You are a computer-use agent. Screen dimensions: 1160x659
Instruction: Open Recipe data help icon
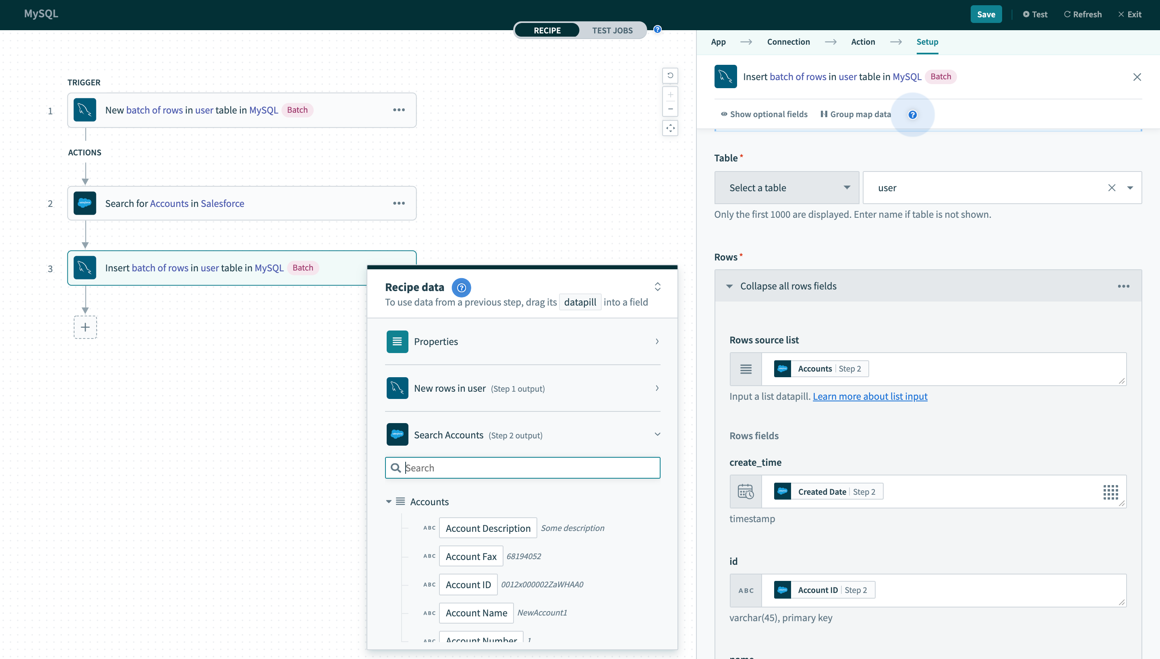[461, 287]
